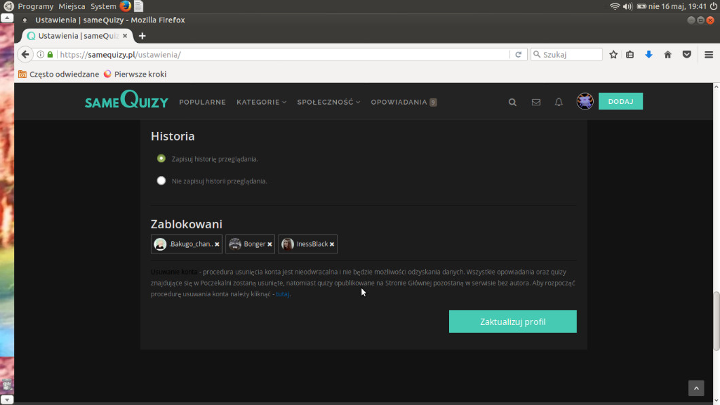Bookmark this page with the star icon
720x405 pixels.
613,54
